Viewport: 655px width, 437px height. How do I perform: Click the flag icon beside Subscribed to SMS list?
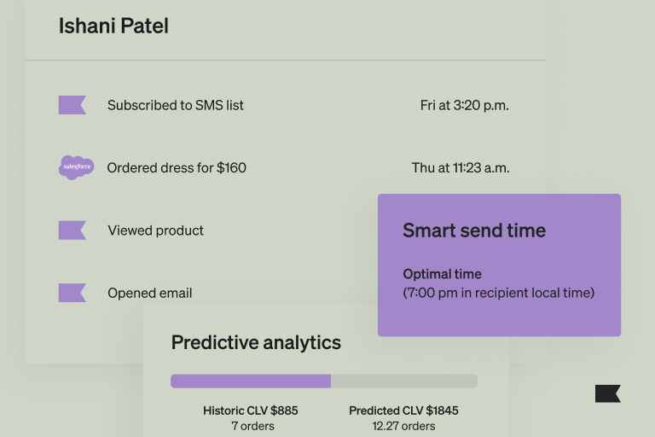point(72,105)
